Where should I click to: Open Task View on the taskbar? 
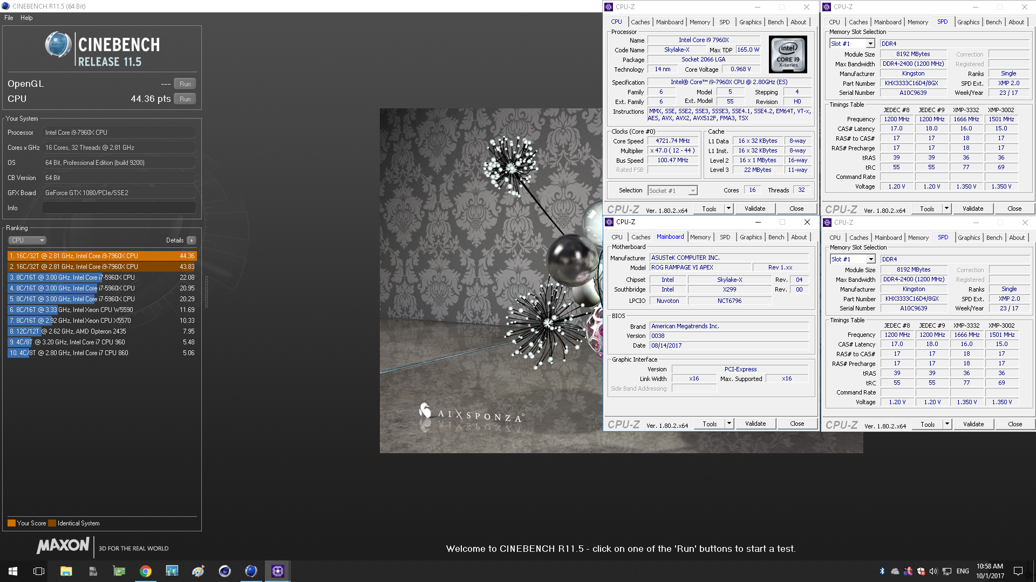tap(39, 571)
